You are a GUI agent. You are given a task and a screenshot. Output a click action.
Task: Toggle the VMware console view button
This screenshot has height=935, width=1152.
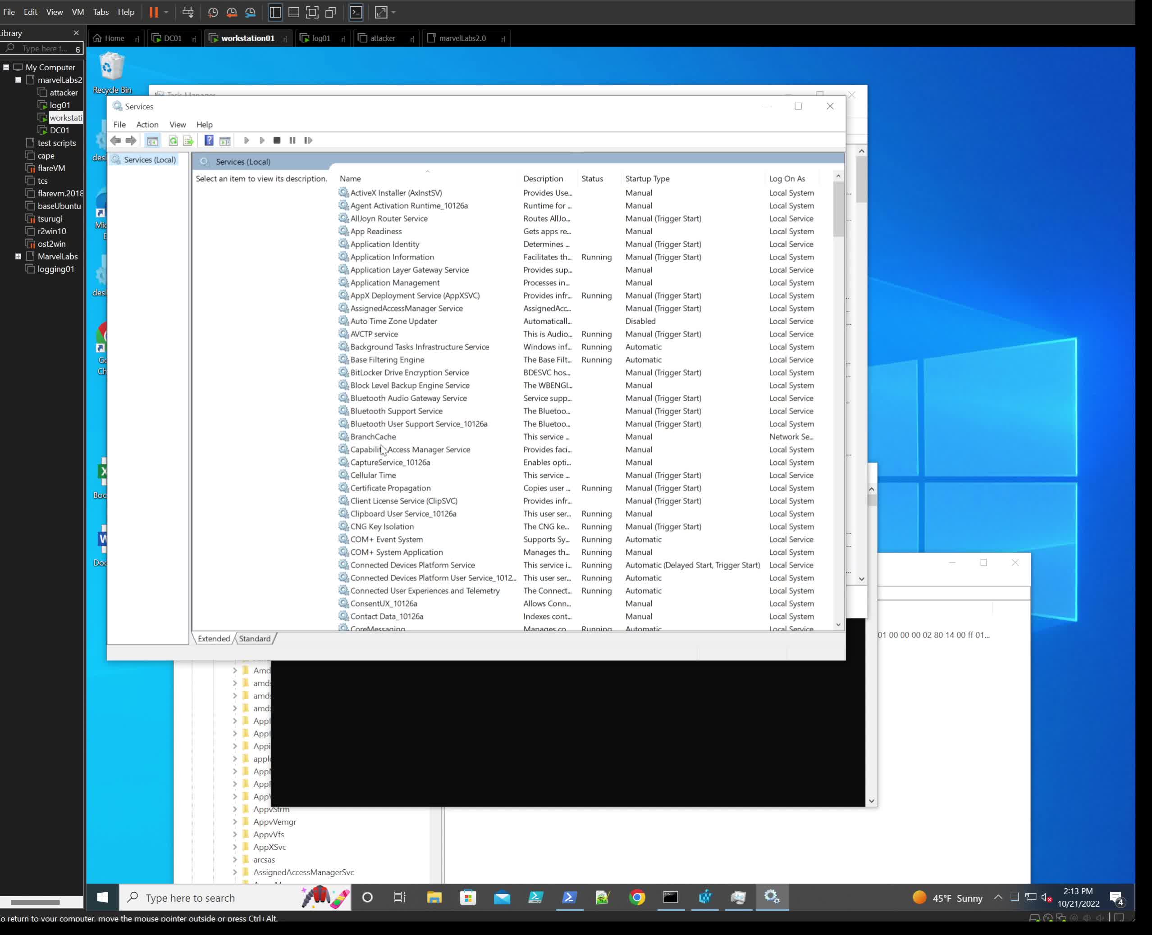point(356,12)
